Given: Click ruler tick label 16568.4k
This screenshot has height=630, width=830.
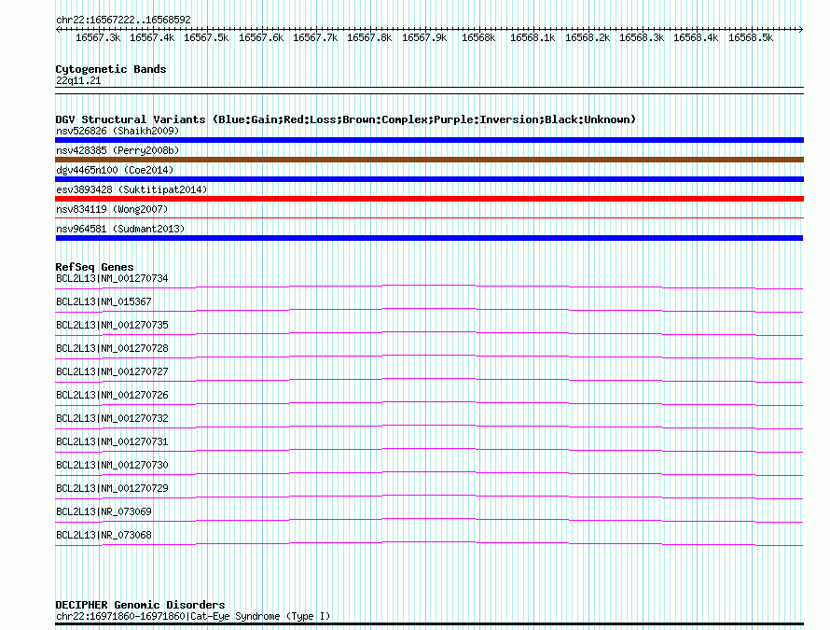Looking at the screenshot, I should coord(696,38).
